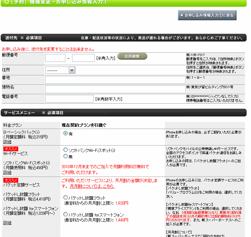This screenshot has height=237, width=251.
Task: Select the 有 radio for S!ベーシックパック
Action: click(x=65, y=133)
